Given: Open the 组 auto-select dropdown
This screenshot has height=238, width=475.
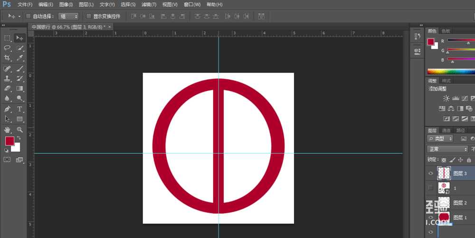Looking at the screenshot, I should click(x=68, y=16).
